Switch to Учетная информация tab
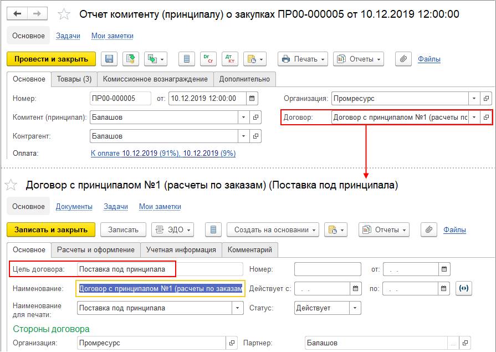This screenshot has width=496, height=352. [181, 250]
